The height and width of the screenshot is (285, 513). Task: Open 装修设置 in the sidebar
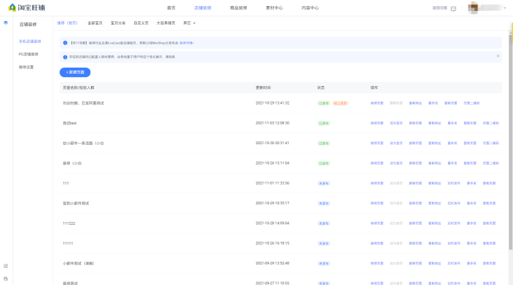click(x=26, y=67)
